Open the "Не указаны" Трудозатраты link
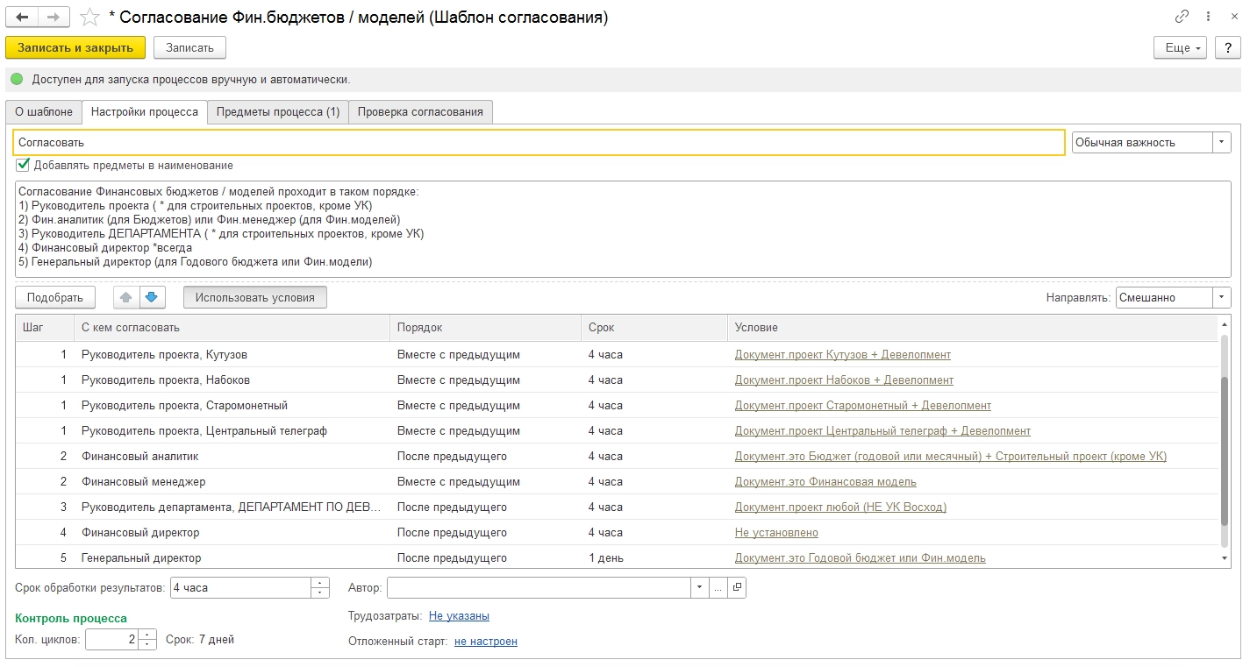 459,616
